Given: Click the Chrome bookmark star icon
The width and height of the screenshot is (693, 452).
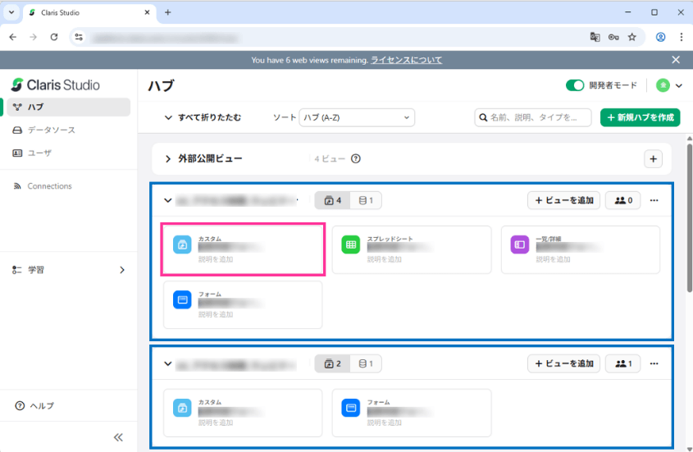Looking at the screenshot, I should click(631, 37).
